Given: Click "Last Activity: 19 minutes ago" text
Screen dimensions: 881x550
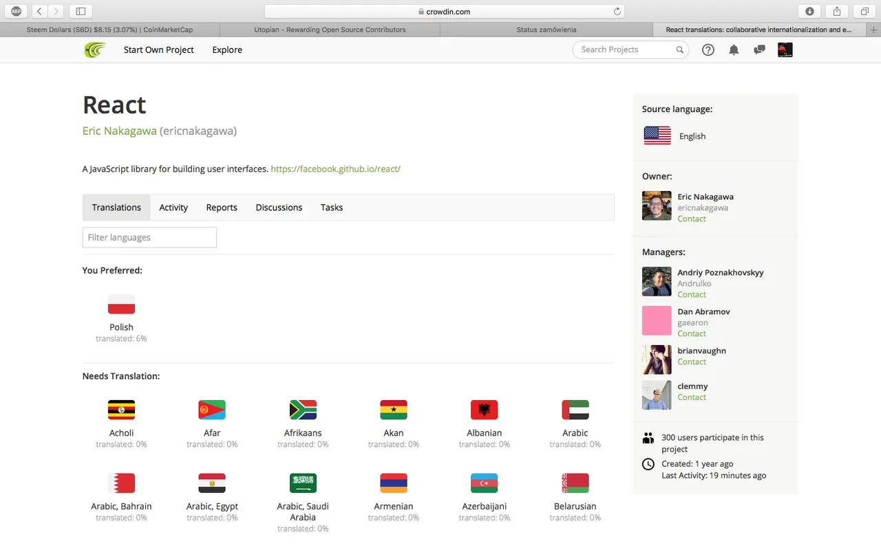Looking at the screenshot, I should point(714,475).
